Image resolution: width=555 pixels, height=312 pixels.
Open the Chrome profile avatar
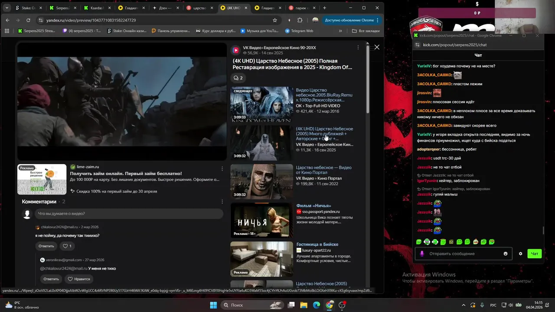point(315,20)
